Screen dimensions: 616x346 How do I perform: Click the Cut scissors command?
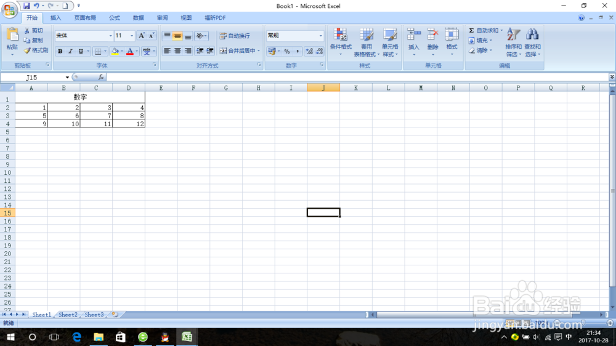coord(33,31)
